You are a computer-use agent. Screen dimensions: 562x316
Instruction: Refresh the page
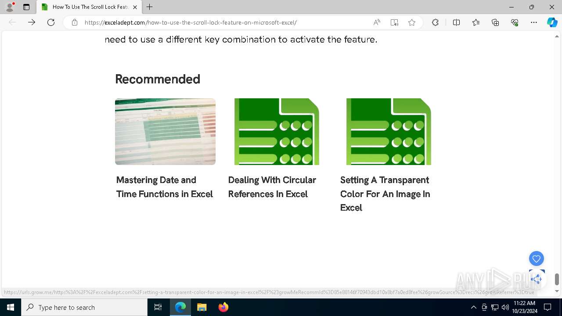(x=51, y=22)
